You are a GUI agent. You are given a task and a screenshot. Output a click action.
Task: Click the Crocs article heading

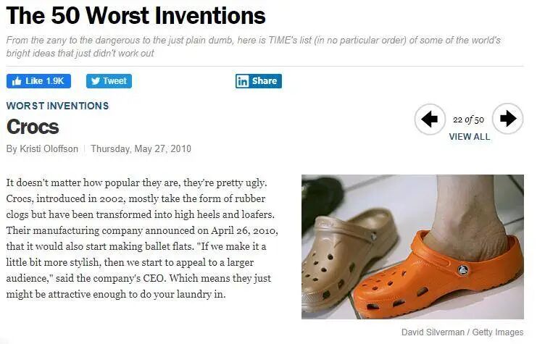(33, 126)
